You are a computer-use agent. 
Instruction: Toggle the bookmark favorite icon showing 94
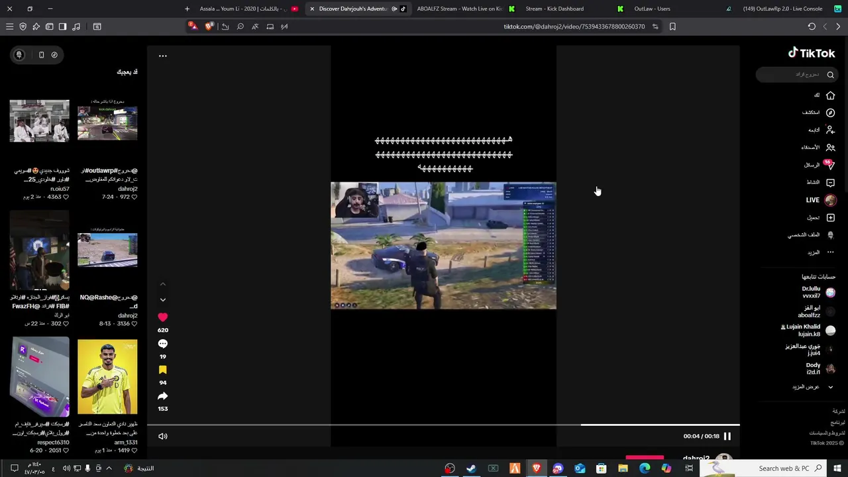point(163,370)
